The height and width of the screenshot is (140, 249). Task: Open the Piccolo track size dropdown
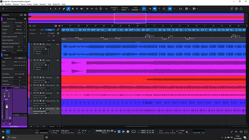53,127
